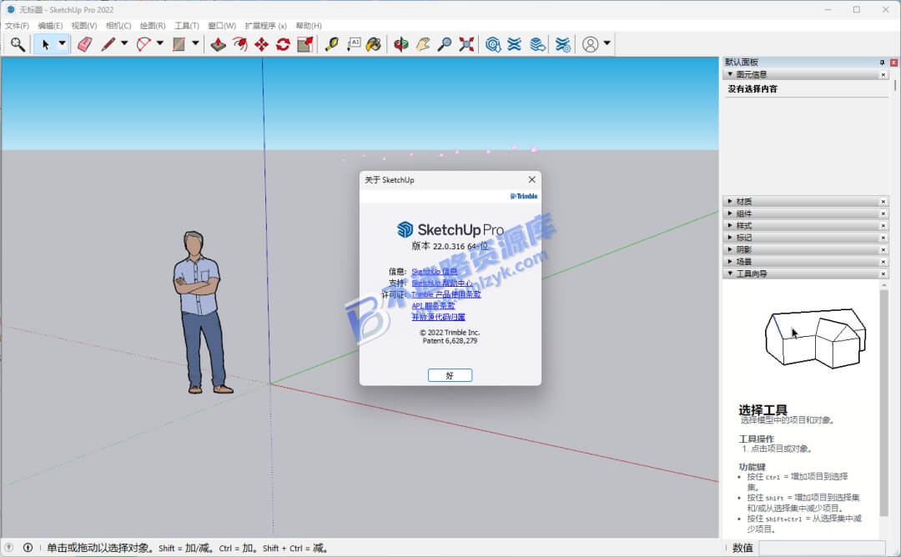This screenshot has height=557, width=901.
Task: Click the info circle icon in status bar
Action: [x=28, y=547]
